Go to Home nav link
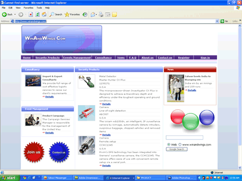242x181 pixels. pyautogui.click(x=27, y=57)
